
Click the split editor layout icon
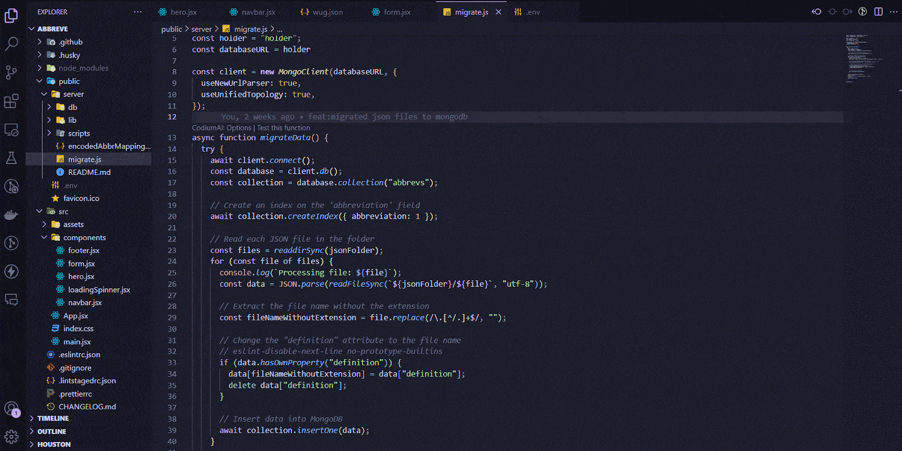(878, 12)
